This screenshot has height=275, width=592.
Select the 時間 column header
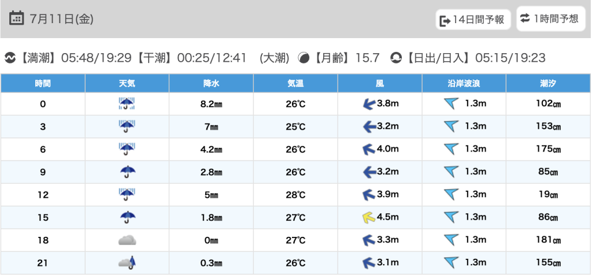point(43,83)
